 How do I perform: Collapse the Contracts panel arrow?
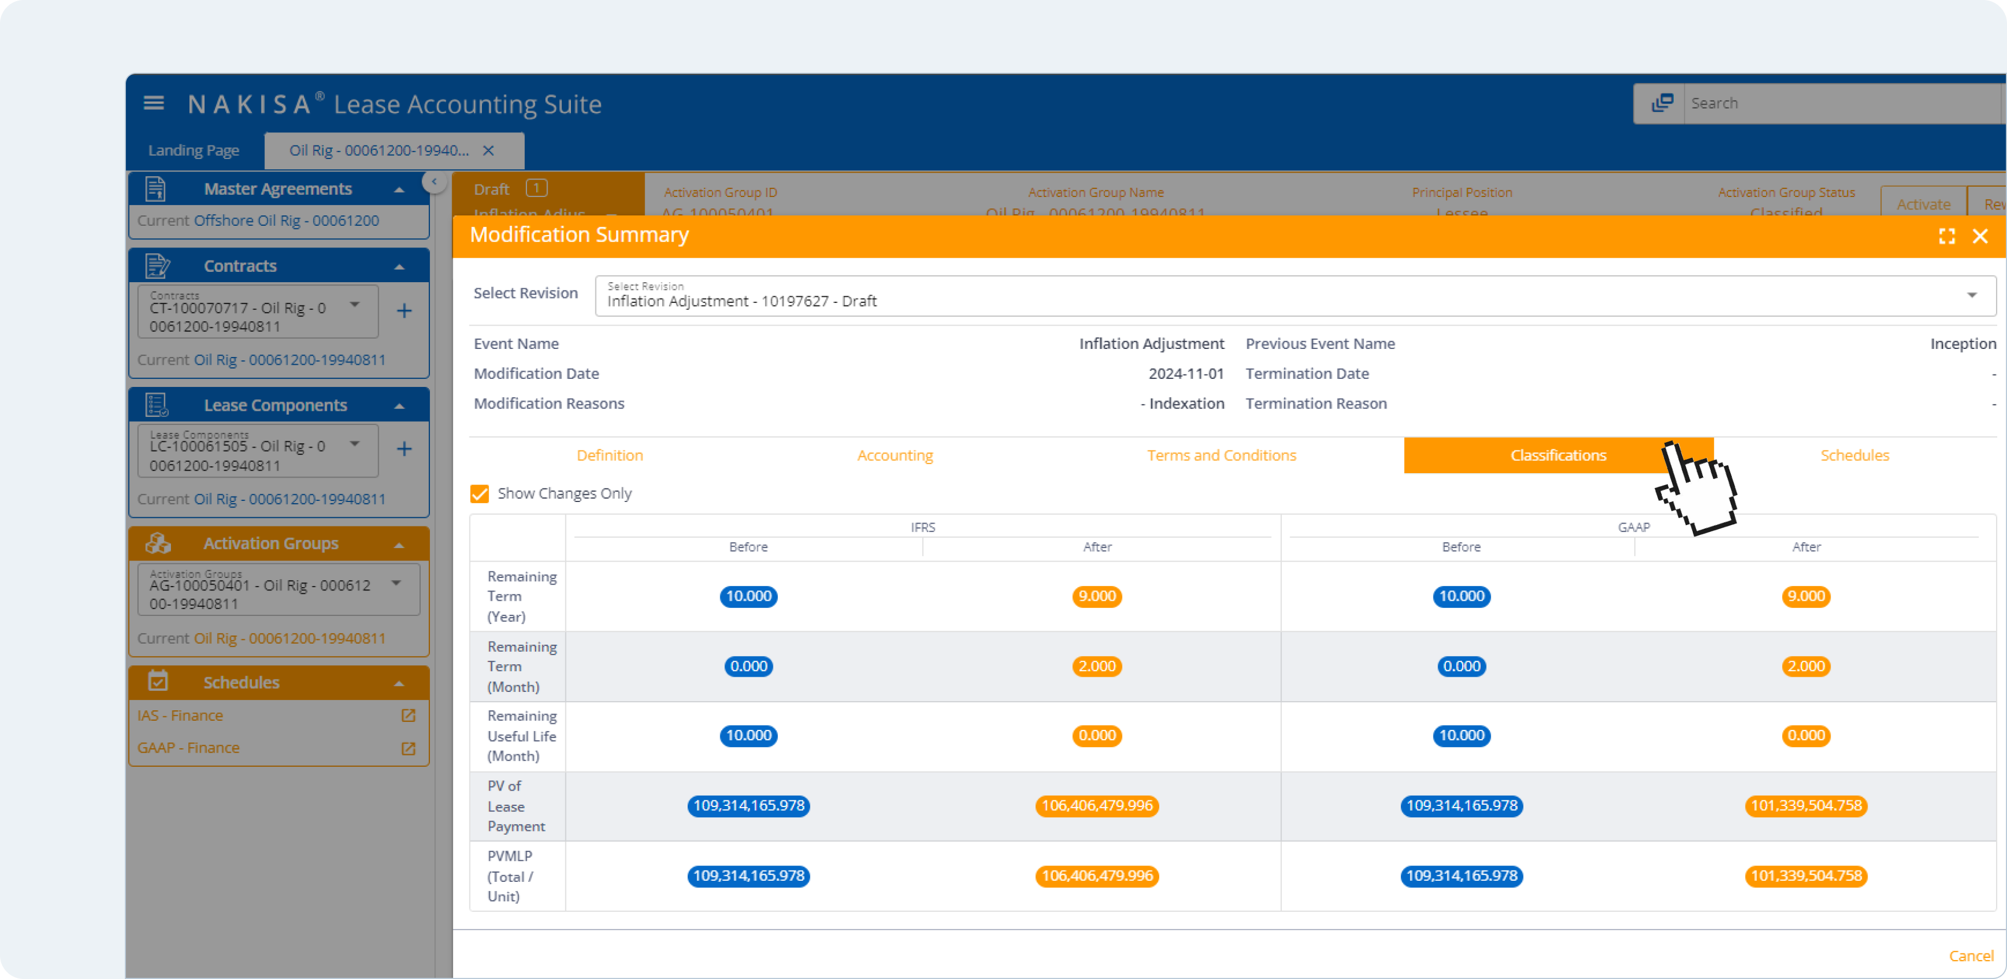point(399,266)
